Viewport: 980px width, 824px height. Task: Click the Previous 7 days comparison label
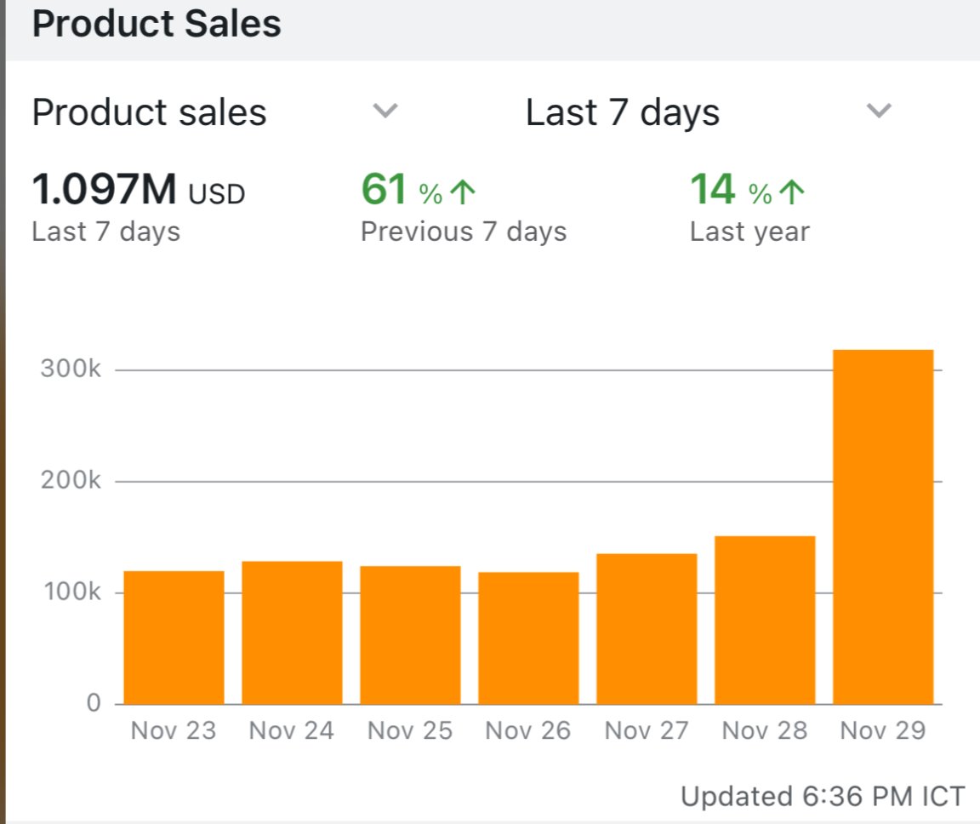[464, 231]
